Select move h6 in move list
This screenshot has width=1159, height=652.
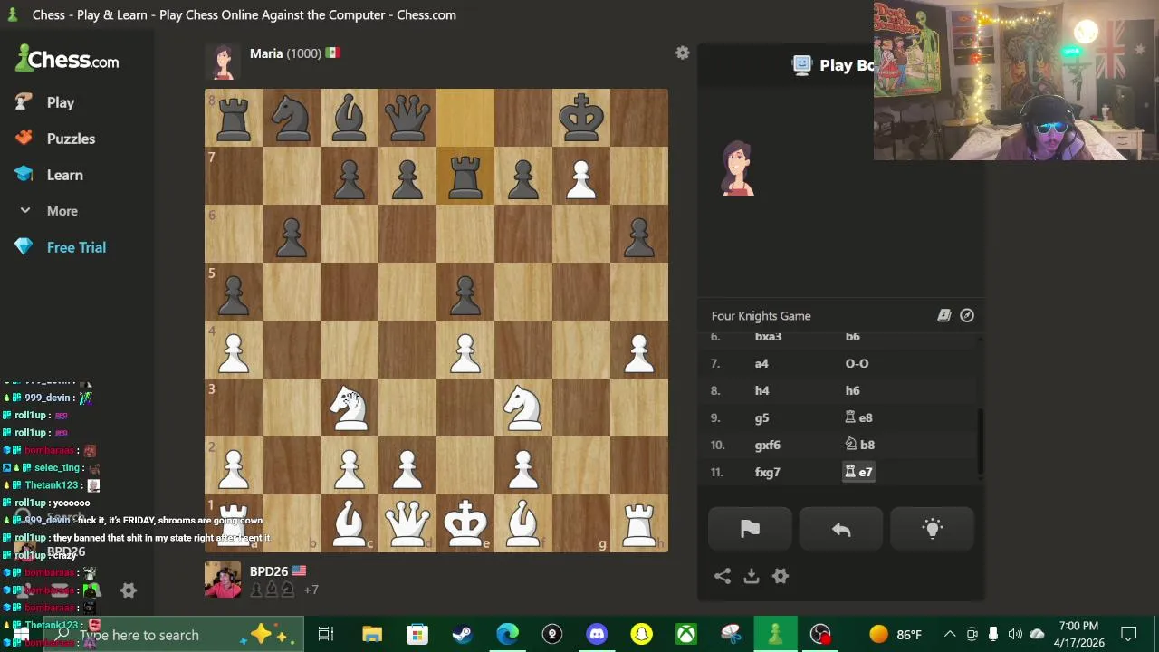tap(852, 390)
